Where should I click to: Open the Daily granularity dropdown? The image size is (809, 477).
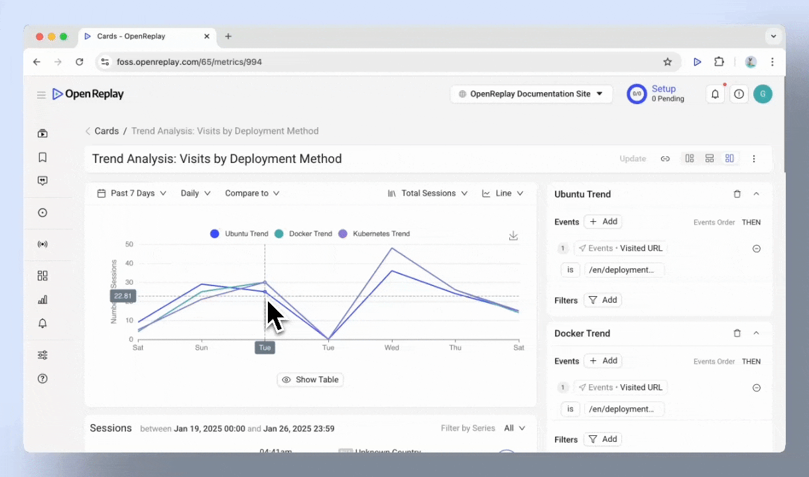(196, 193)
